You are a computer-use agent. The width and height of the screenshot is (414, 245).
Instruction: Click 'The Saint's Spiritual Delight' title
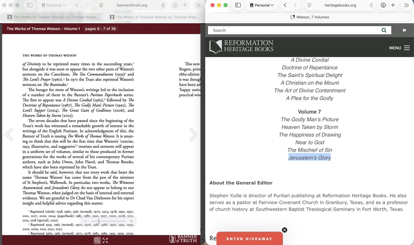[x=309, y=75]
